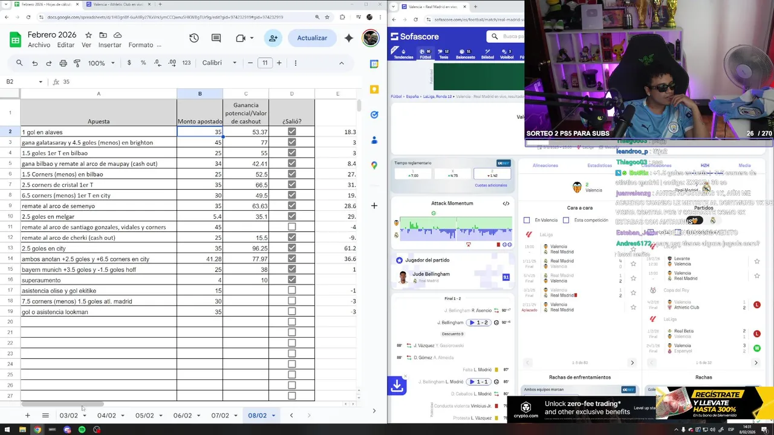Select the Tenis tab on Sofascore
774x435 pixels.
(443, 54)
